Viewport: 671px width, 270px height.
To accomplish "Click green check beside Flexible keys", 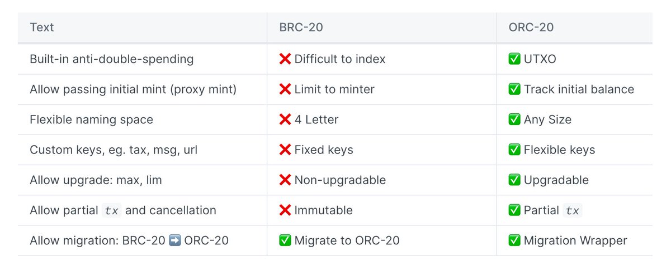I will pyautogui.click(x=514, y=150).
